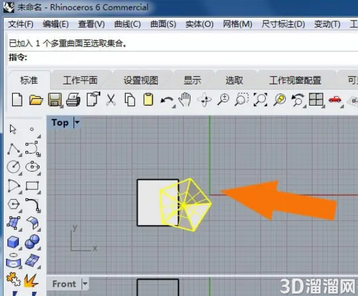Open the 曲线(C) menu
Screen dimensions: 358x296
[x=127, y=24]
